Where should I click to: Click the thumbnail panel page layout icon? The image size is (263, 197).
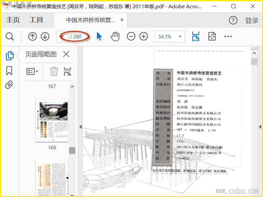[67, 72]
